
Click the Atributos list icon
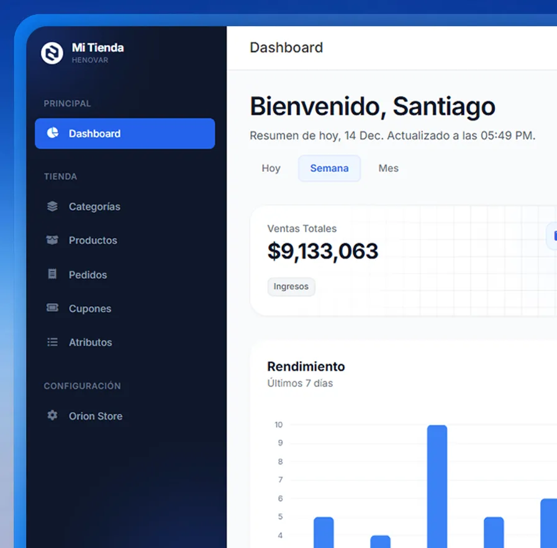tap(52, 342)
